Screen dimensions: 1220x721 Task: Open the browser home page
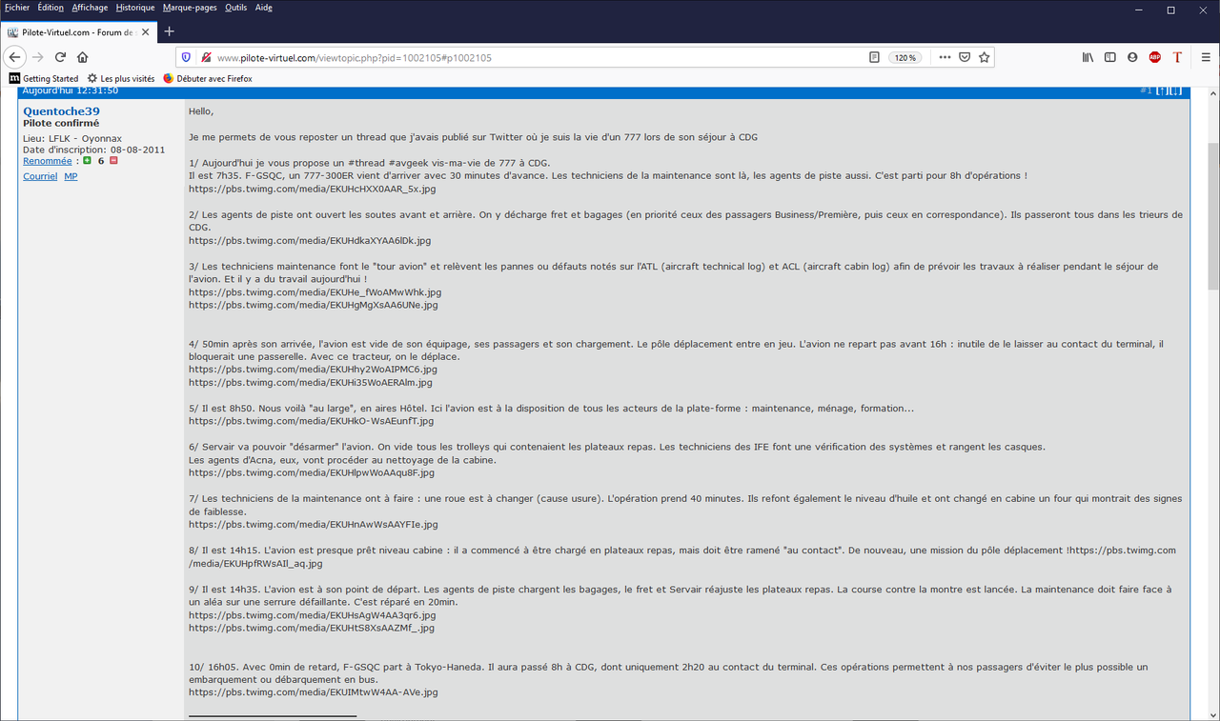83,57
